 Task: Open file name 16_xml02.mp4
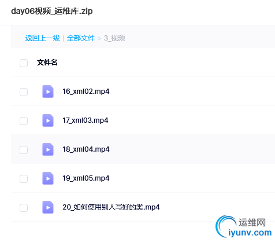[x=86, y=91]
